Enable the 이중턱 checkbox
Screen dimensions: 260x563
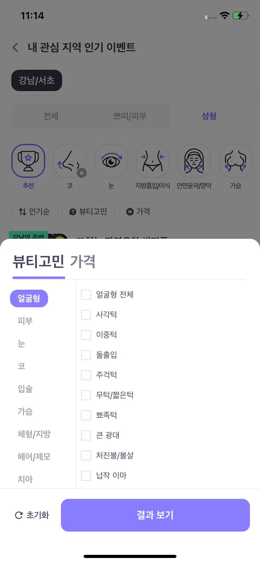pos(86,335)
